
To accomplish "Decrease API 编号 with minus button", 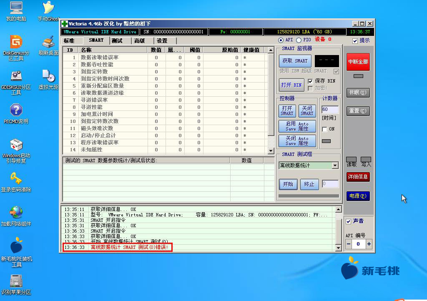I will click(349, 244).
